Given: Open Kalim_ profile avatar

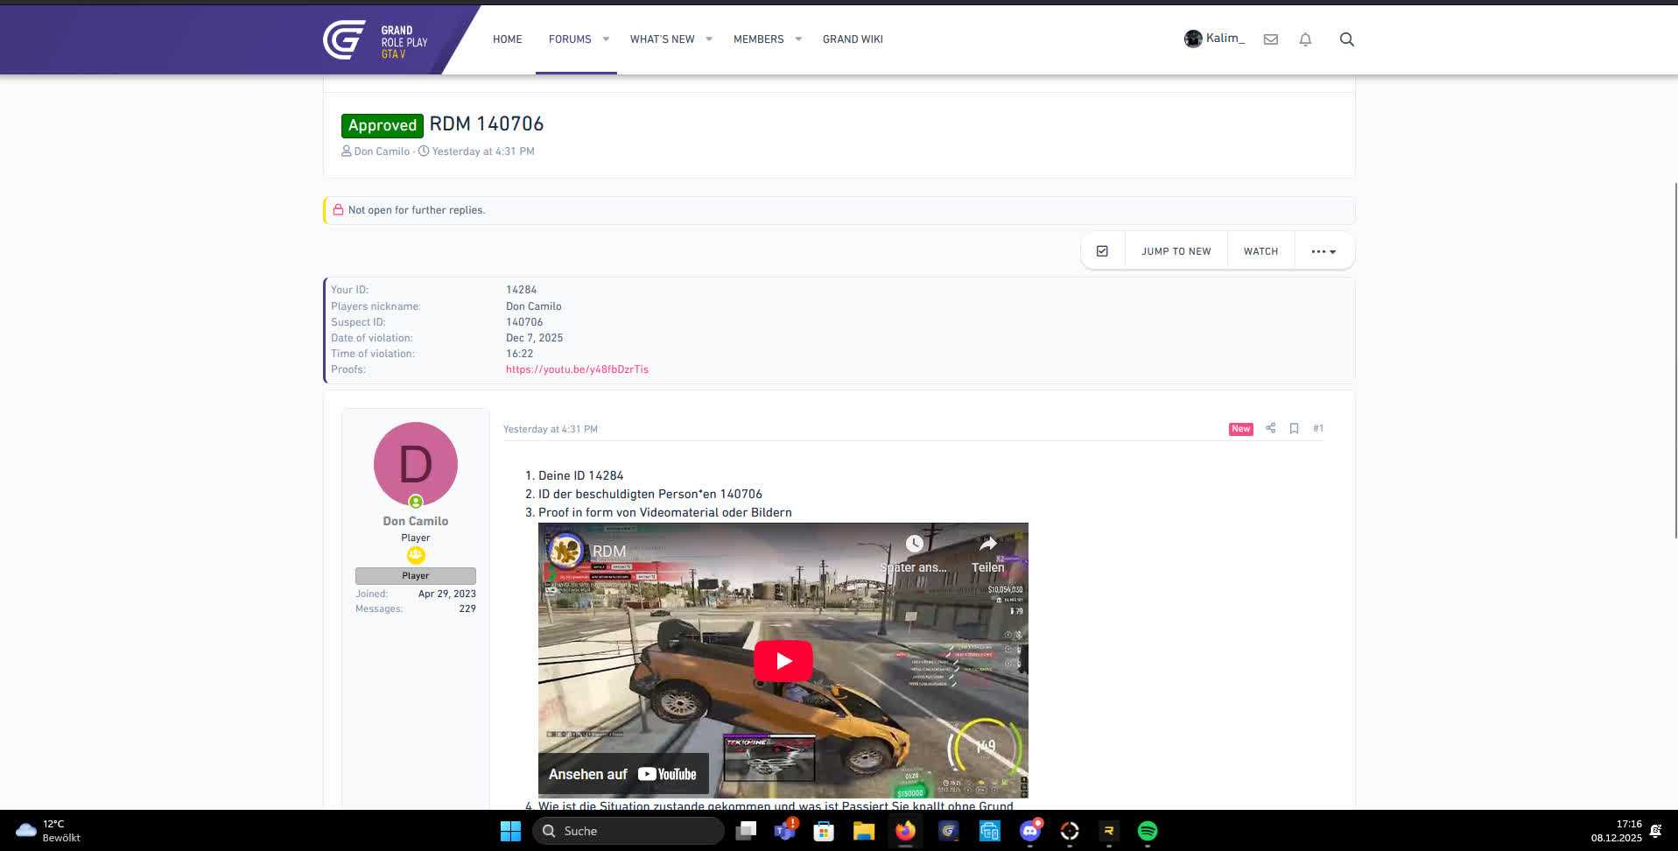Looking at the screenshot, I should (1193, 38).
